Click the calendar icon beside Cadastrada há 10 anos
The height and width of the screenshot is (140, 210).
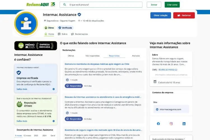click(155, 81)
